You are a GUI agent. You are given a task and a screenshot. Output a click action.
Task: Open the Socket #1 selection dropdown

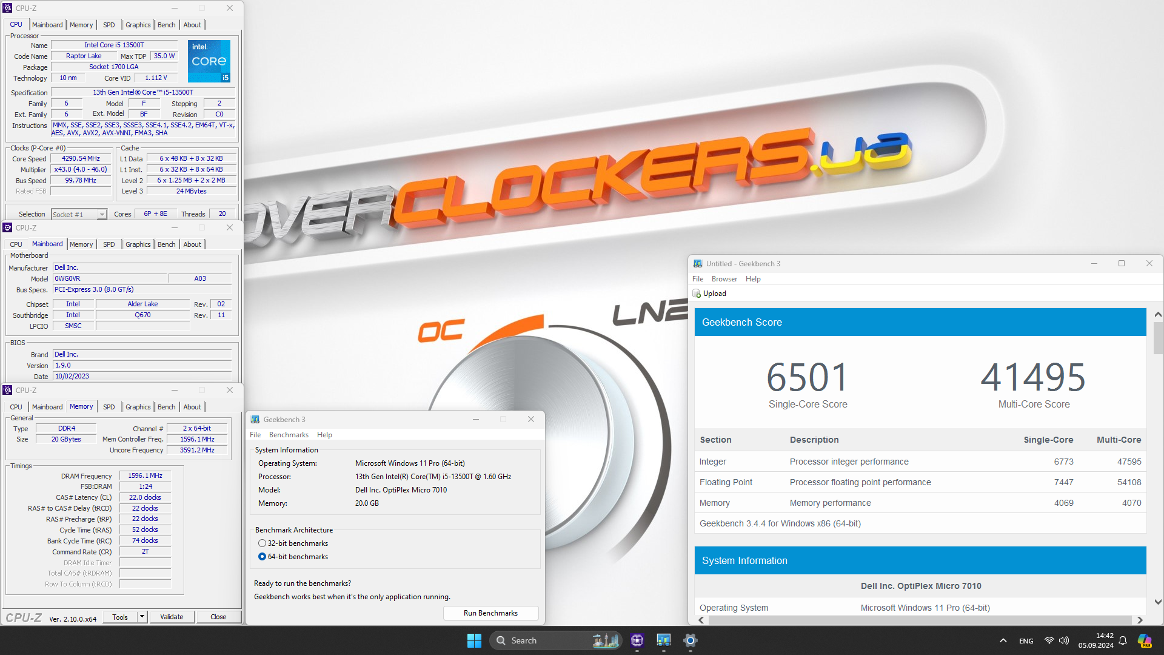pos(79,214)
